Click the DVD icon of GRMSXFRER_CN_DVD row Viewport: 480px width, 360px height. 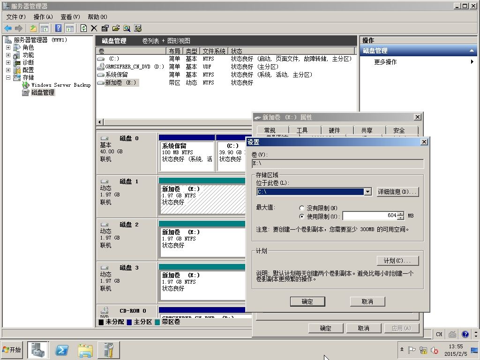[101, 67]
